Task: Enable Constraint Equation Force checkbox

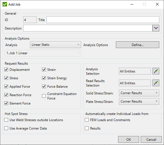Action: 44,96
